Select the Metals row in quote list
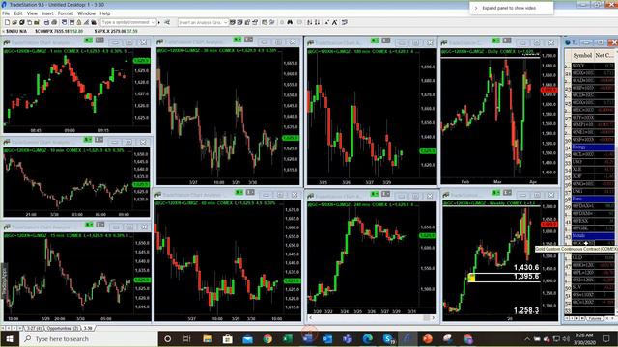The height and width of the screenshot is (347, 618). click(592, 235)
